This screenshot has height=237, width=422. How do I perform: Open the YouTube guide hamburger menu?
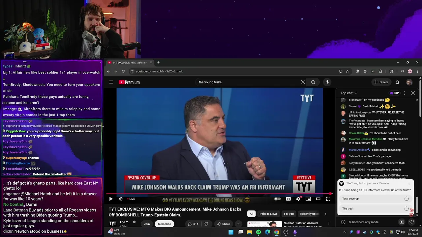(111, 82)
